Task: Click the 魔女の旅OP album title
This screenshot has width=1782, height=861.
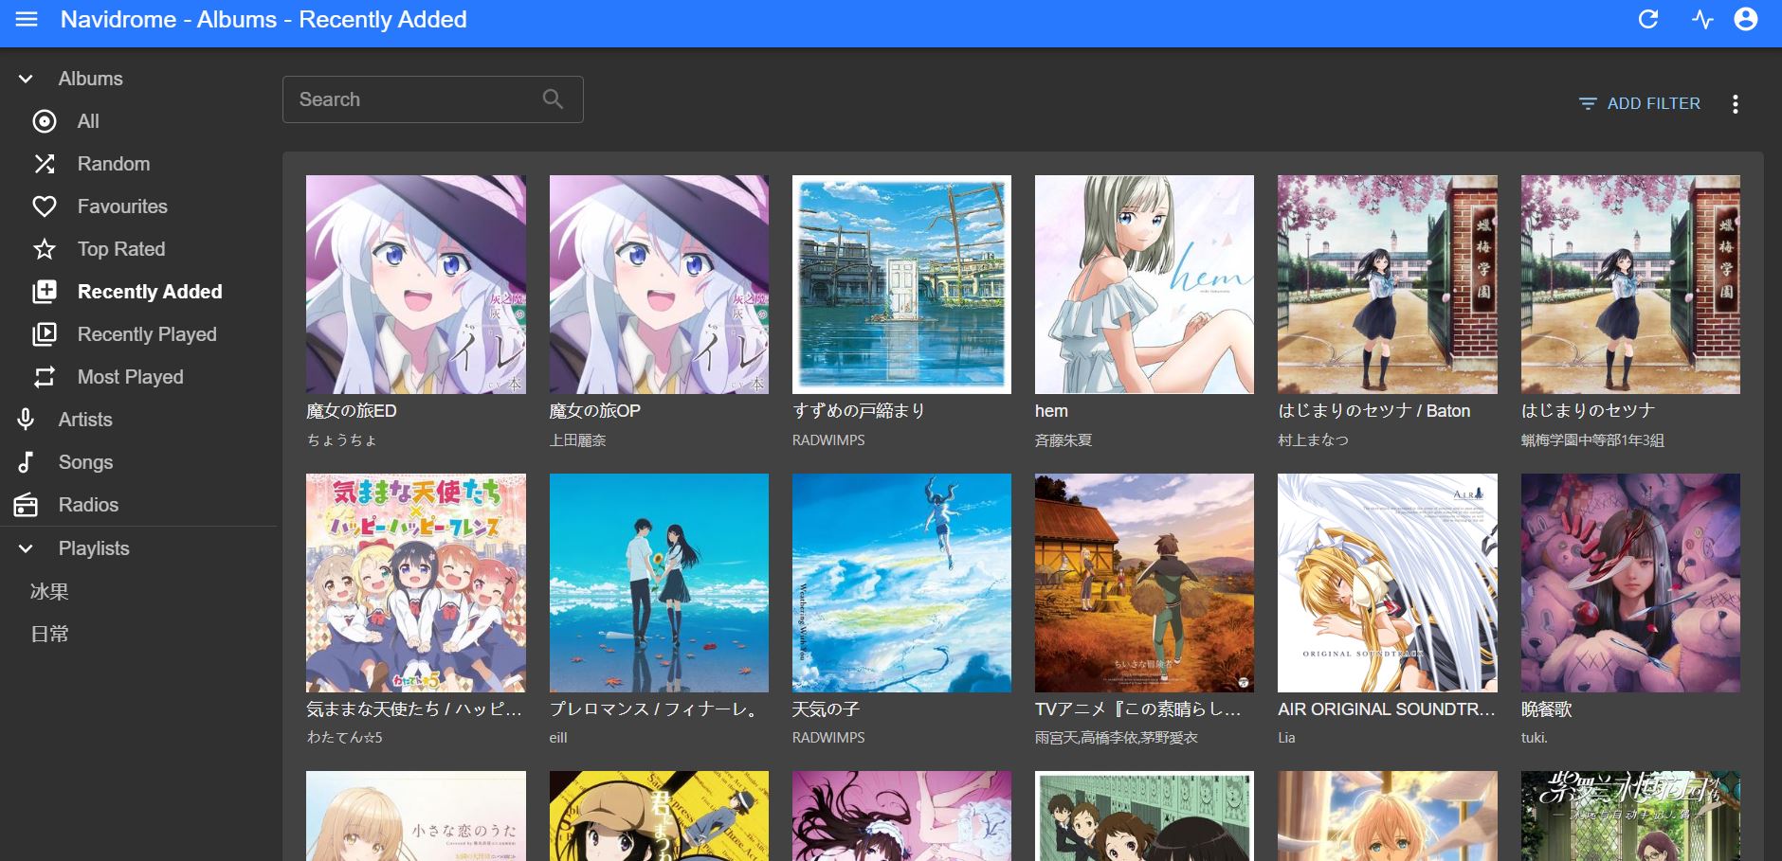Action: coord(595,411)
